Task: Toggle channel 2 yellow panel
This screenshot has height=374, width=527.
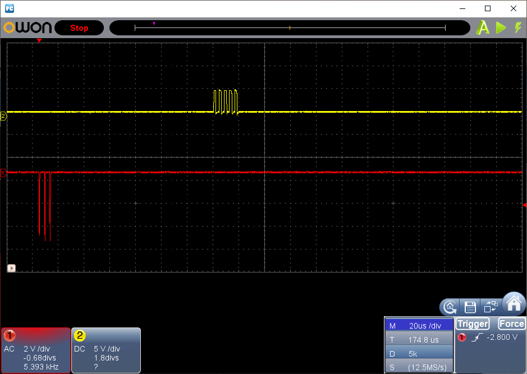Action: [106, 350]
